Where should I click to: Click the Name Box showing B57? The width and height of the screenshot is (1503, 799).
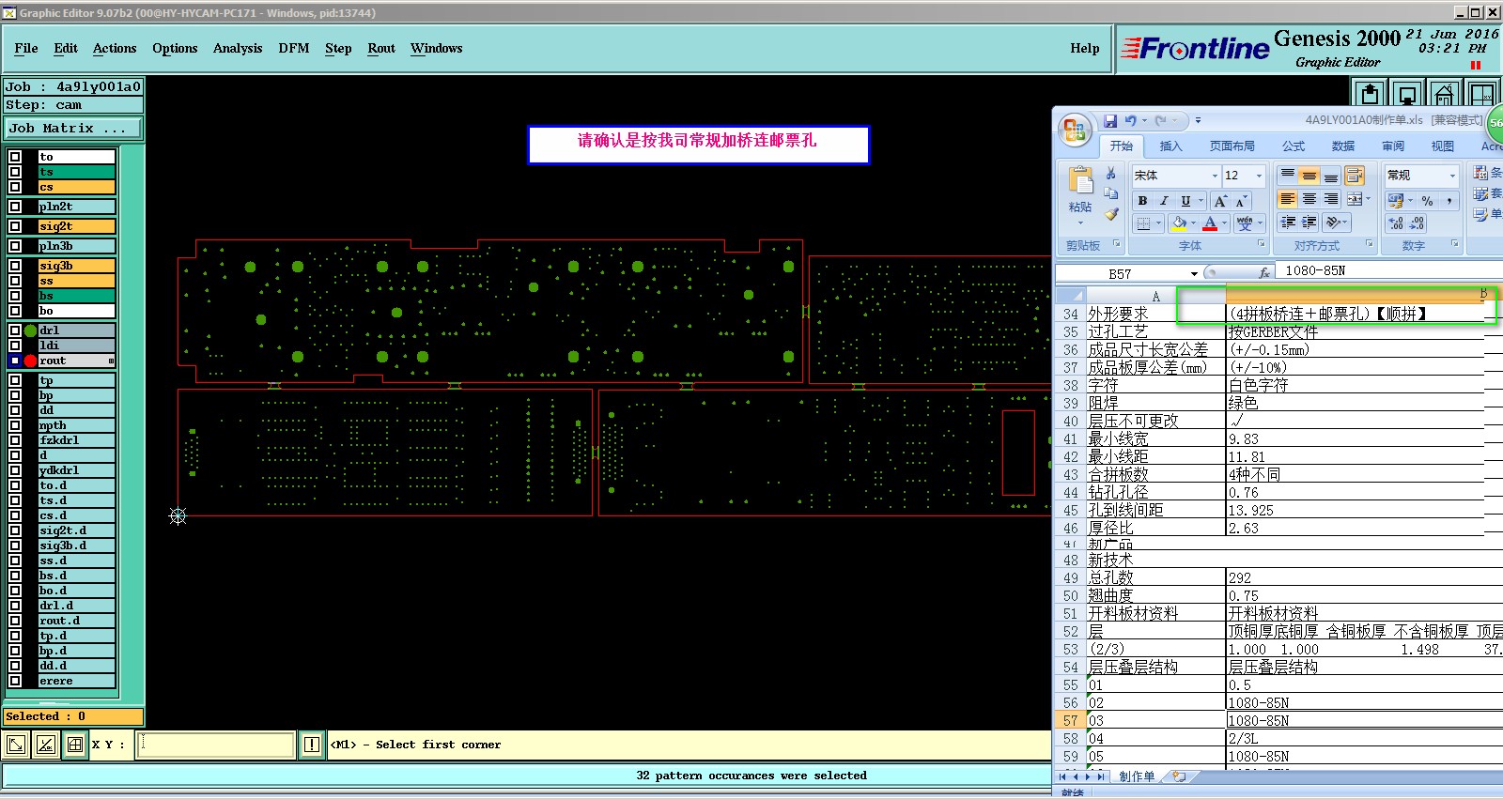(x=1120, y=273)
